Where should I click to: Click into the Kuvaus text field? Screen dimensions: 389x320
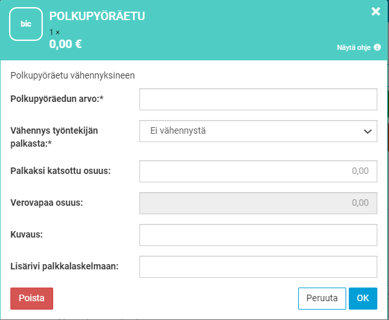[258, 235]
